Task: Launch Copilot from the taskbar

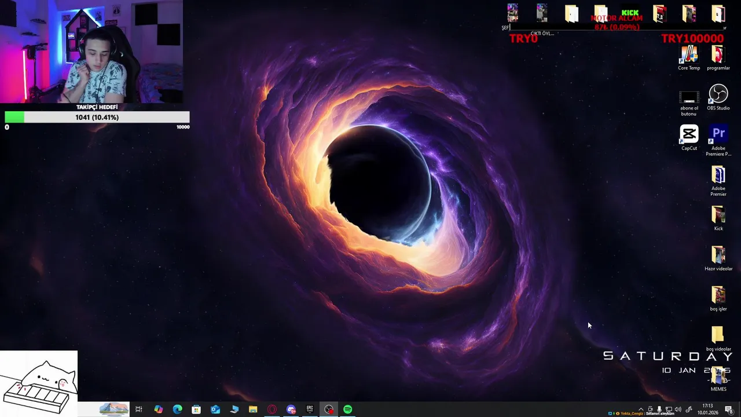Action: coord(158,409)
